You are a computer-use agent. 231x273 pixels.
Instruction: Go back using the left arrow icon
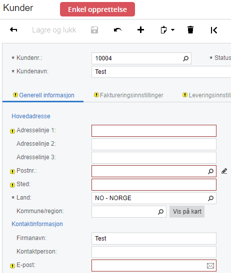(x=13, y=30)
